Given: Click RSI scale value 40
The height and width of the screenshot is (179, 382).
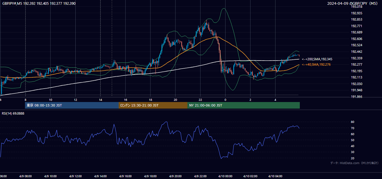Looking at the screenshot, I should click(352, 146).
